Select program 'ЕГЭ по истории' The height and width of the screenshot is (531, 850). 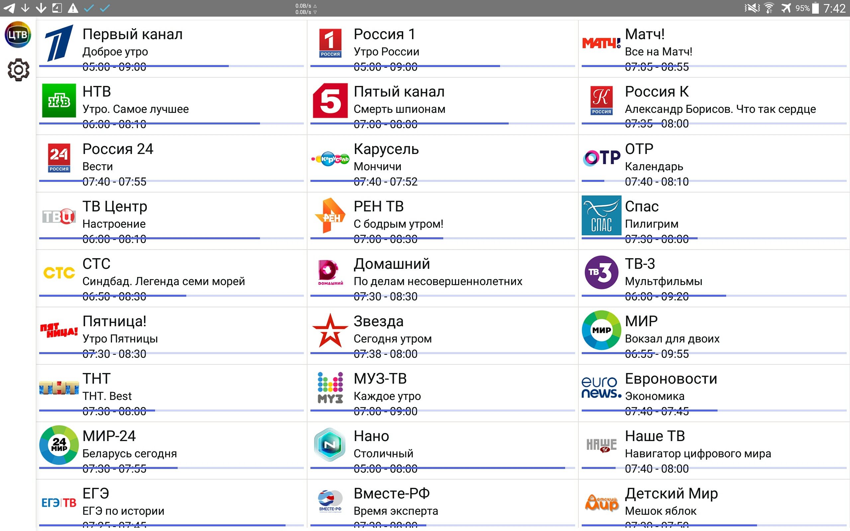coord(123,511)
